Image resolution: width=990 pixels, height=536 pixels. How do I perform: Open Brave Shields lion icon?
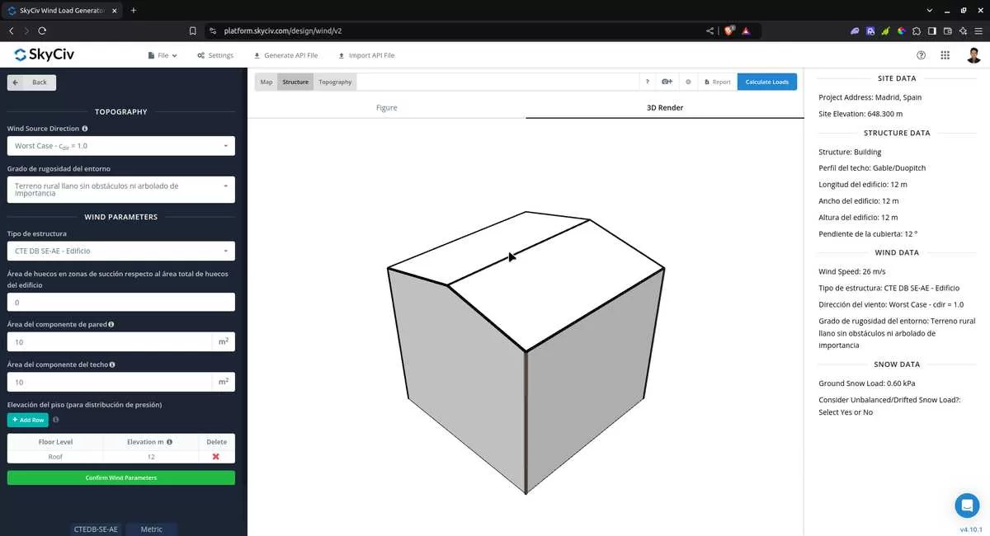click(728, 31)
